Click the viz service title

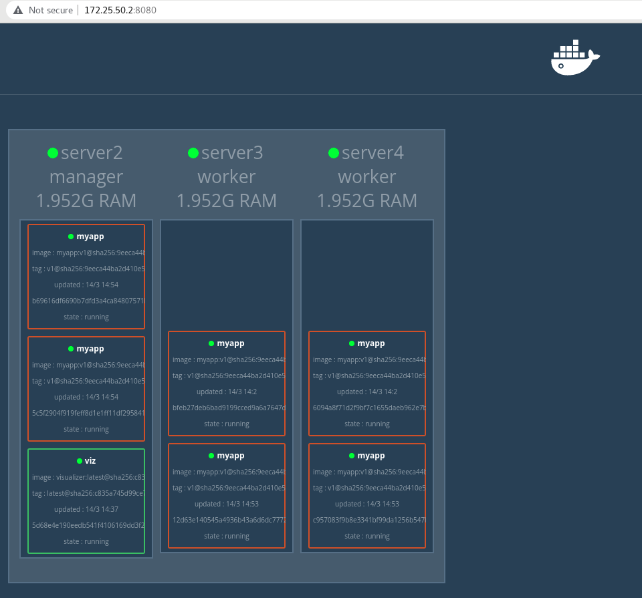[x=90, y=461]
